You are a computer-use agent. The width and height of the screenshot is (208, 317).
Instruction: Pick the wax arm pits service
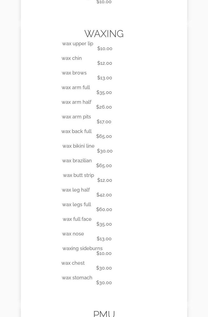coord(76,117)
